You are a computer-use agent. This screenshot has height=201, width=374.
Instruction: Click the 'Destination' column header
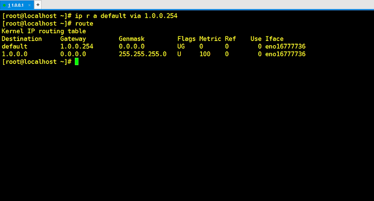[22, 39]
